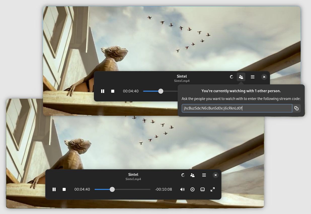The image size is (311, 214).
Task: Enter fullscreen in the front window
Action: (x=213, y=189)
